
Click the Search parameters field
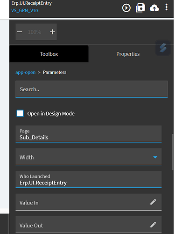(x=91, y=89)
